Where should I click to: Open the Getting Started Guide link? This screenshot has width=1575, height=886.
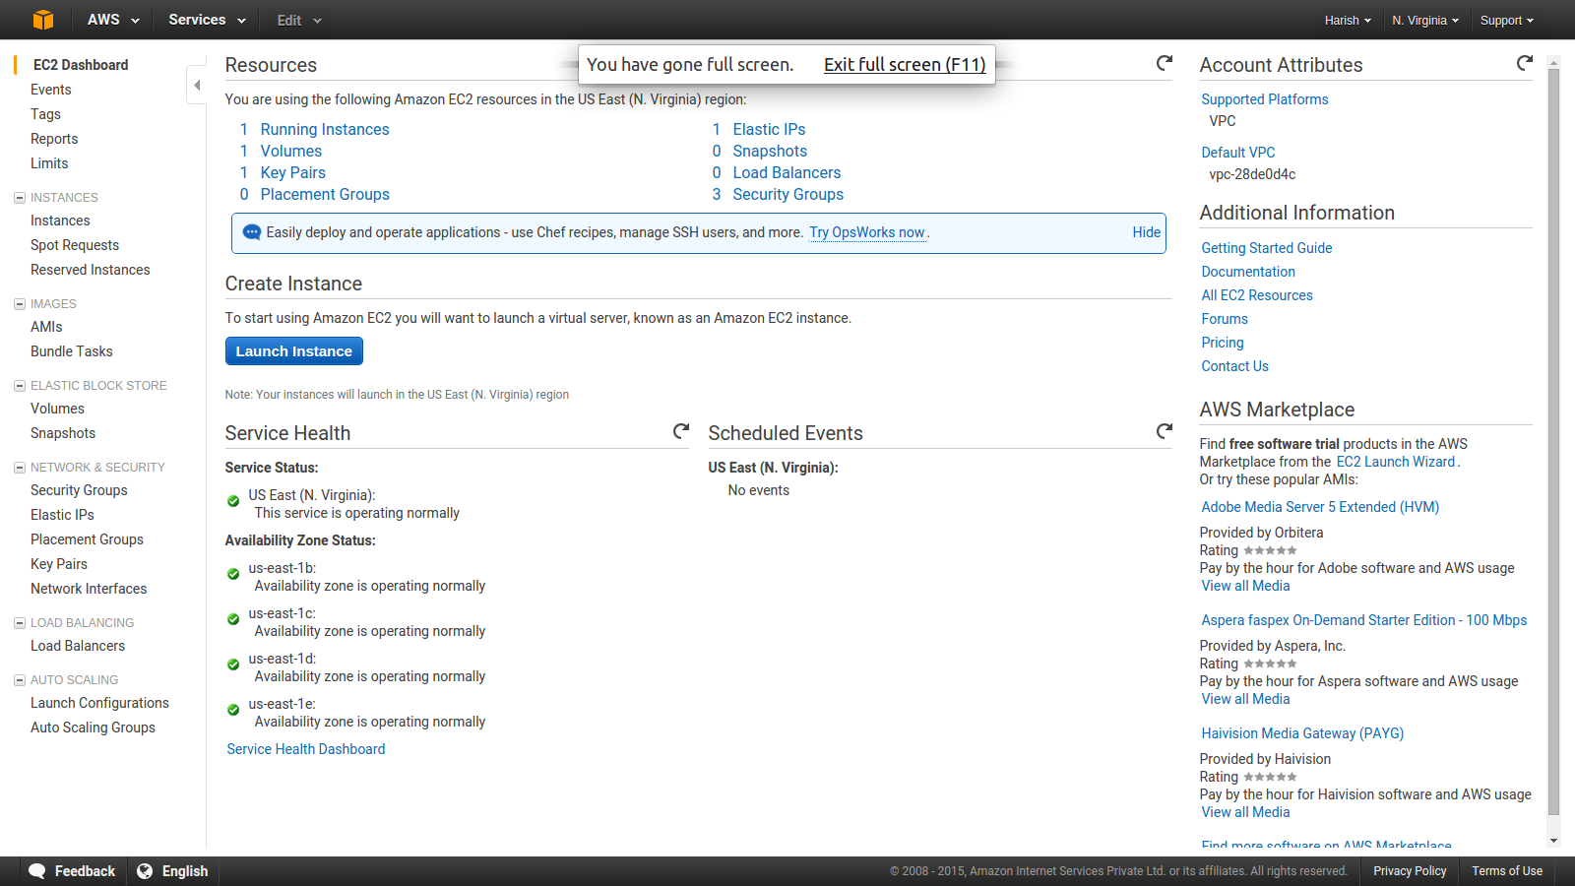1267,248
